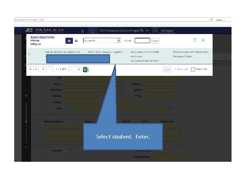Viewport: 243px width, 182px height.
Task: Click the Pamlico Community College logo
Action: pos(45,30)
